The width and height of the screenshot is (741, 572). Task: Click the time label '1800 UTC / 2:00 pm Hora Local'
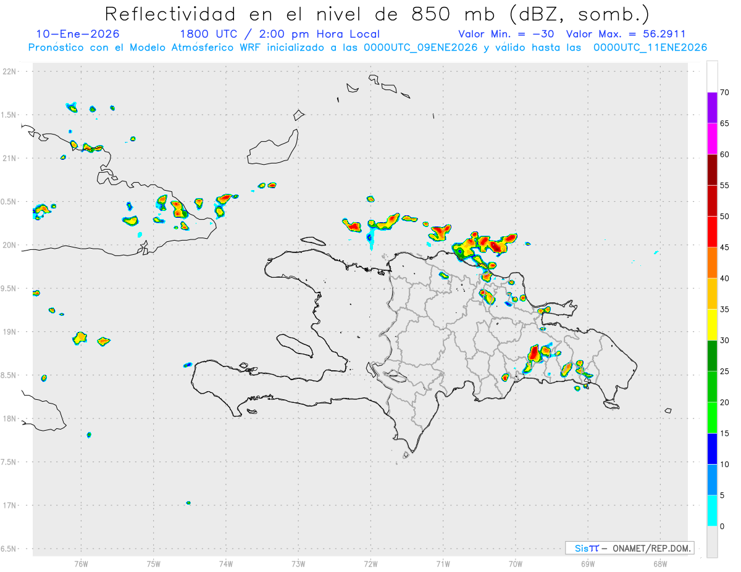coord(280,34)
